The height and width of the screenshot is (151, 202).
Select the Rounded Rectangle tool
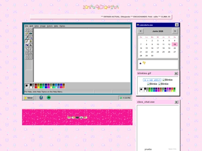(31, 57)
